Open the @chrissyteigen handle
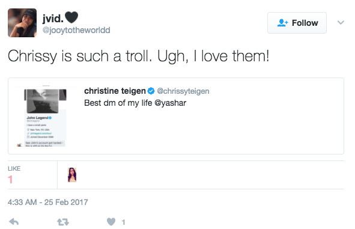 click(x=183, y=91)
